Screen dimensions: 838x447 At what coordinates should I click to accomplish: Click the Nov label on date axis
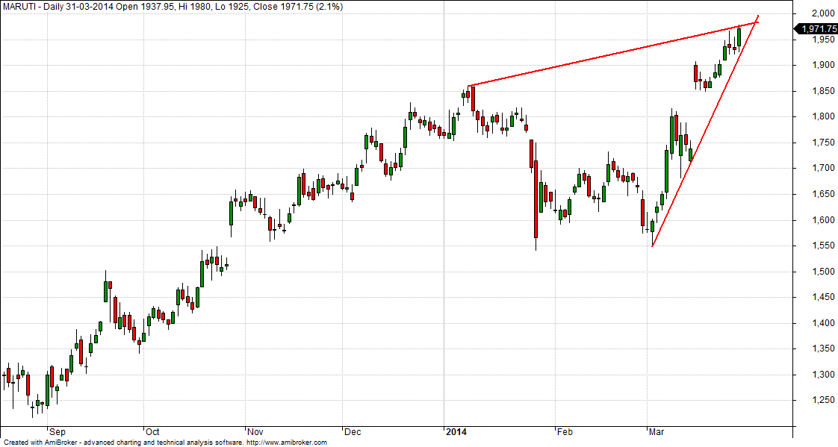point(255,431)
